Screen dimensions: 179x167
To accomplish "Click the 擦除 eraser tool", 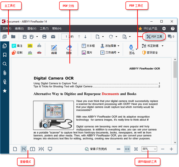I will click(x=69, y=49).
